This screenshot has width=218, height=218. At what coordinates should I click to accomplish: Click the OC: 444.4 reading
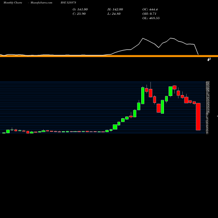pos(150,10)
